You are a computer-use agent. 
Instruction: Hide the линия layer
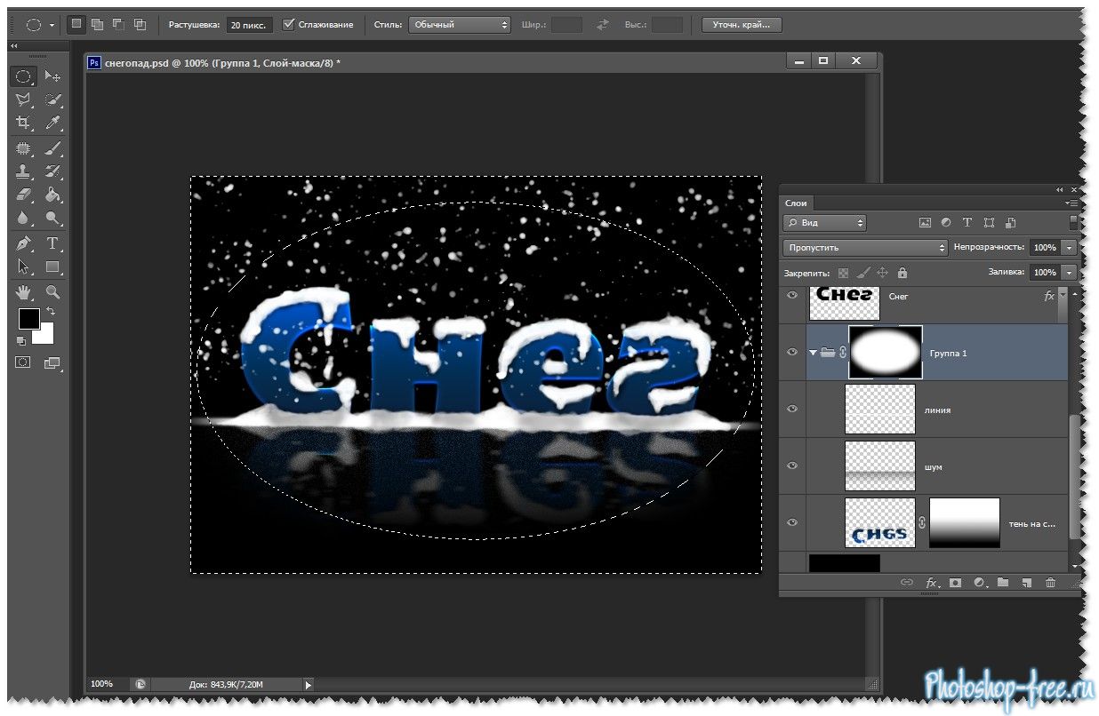coord(791,410)
